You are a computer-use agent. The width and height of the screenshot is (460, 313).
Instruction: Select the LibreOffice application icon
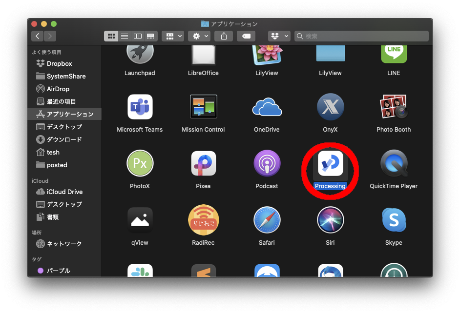pyautogui.click(x=203, y=55)
